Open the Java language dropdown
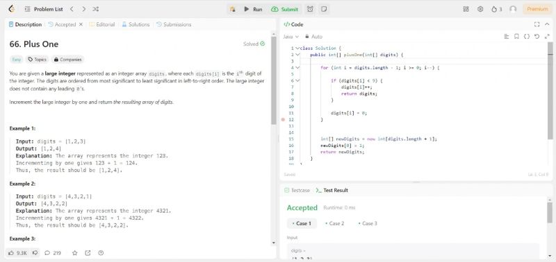Image resolution: width=556 pixels, height=262 pixels. tap(291, 37)
